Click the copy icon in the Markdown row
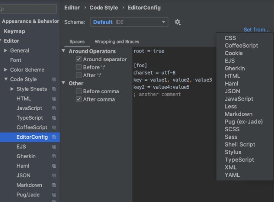 (x=54, y=185)
